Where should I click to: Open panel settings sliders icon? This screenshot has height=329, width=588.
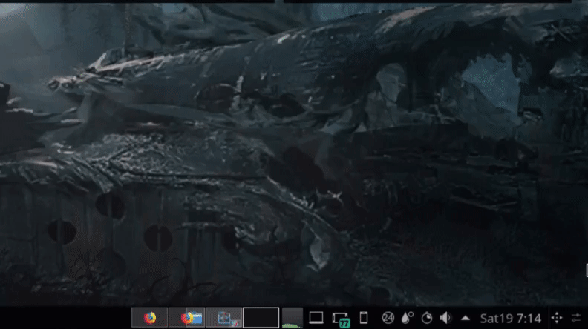576,318
